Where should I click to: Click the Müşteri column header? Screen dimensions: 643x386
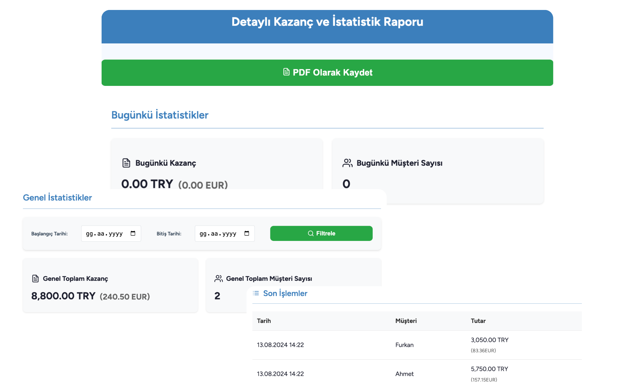point(406,321)
